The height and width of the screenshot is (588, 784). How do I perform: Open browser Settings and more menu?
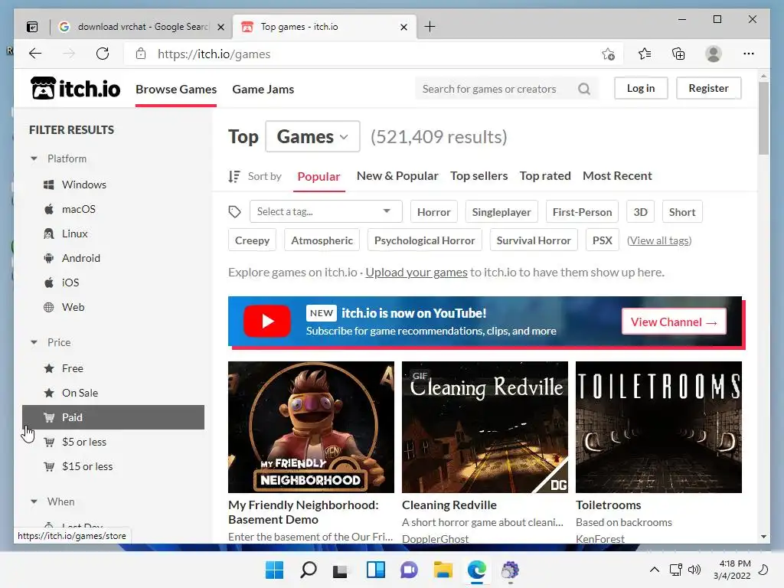[x=749, y=54]
